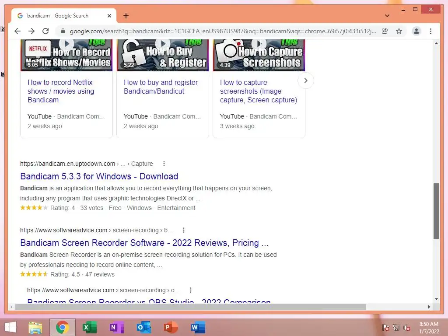Viewport: 448px width, 336px height.
Task: Launch OneNote from the taskbar
Action: point(116,327)
